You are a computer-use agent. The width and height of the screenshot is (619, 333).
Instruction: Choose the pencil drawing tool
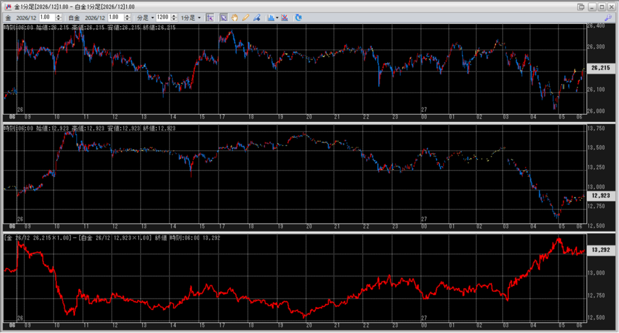[x=245, y=18]
